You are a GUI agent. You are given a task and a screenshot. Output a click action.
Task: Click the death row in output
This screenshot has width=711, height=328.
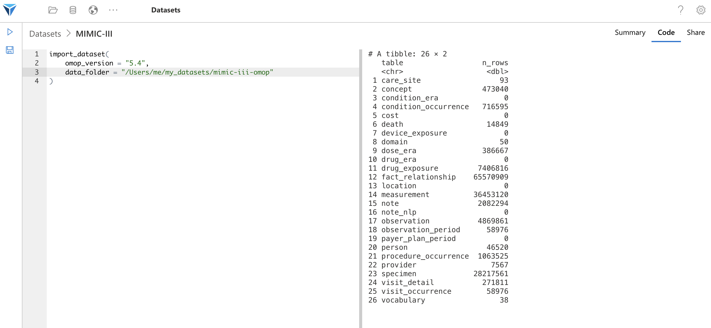tap(438, 124)
